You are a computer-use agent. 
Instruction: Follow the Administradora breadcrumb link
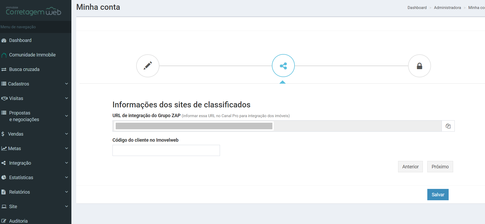[x=447, y=8]
